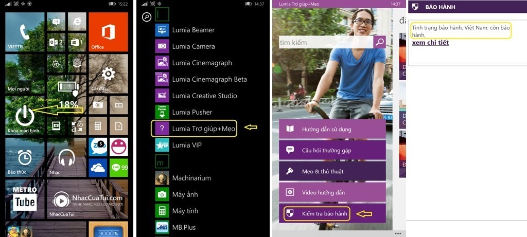The width and height of the screenshot is (527, 237).
Task: Open Lumia Camera from the app list
Action: 185,46
